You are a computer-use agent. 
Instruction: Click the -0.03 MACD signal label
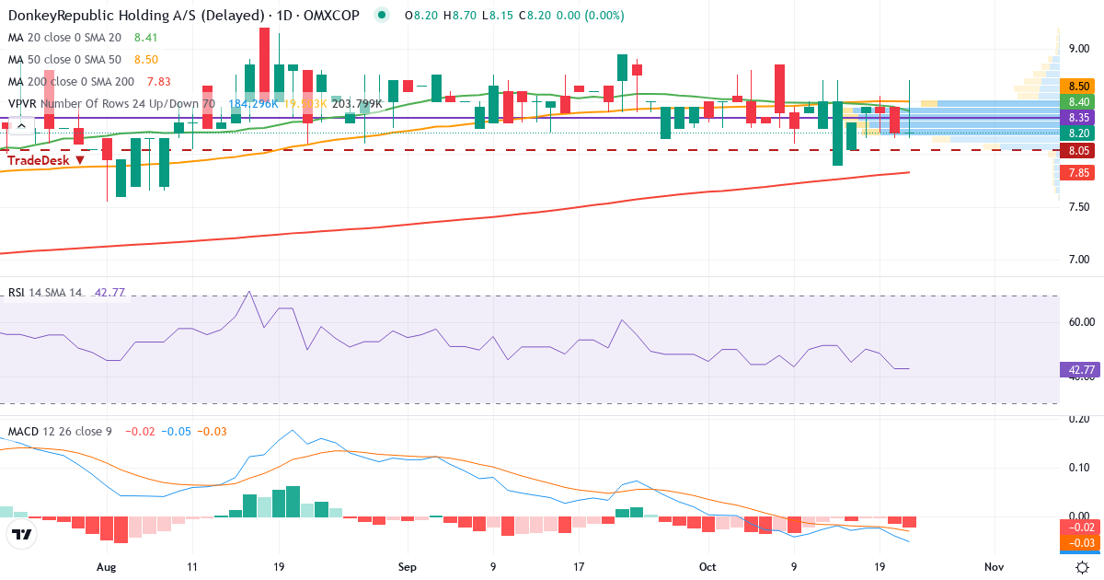[1079, 542]
